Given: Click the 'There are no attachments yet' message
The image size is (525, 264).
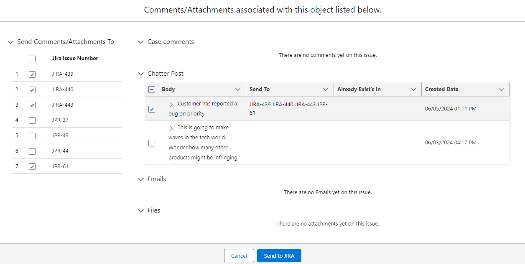Looking at the screenshot, I should point(328,224).
